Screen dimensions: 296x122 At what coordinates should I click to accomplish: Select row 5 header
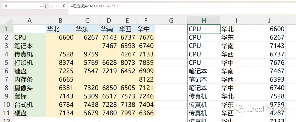(7, 63)
